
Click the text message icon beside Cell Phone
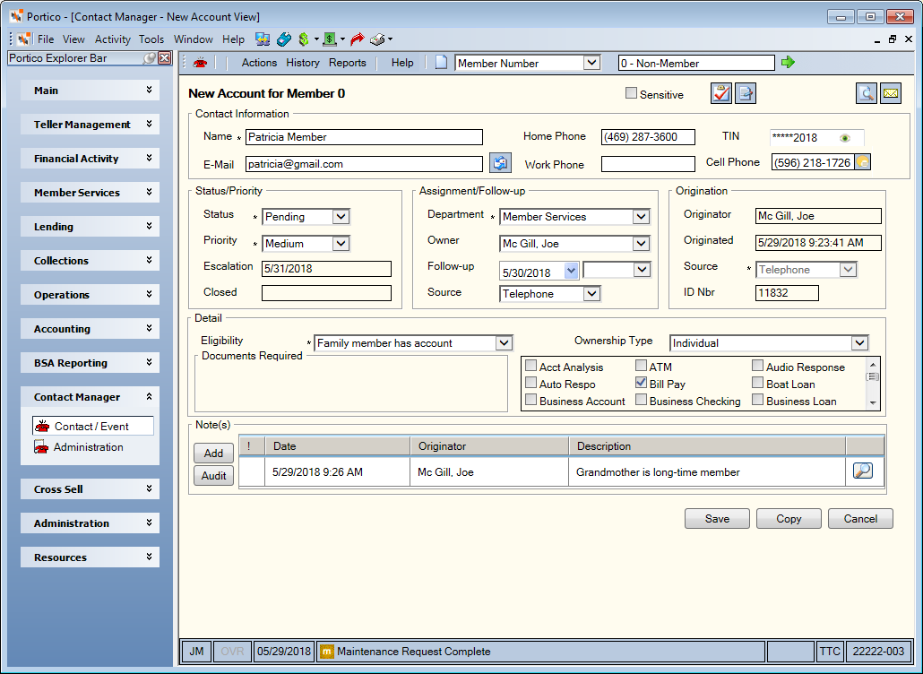tap(862, 162)
